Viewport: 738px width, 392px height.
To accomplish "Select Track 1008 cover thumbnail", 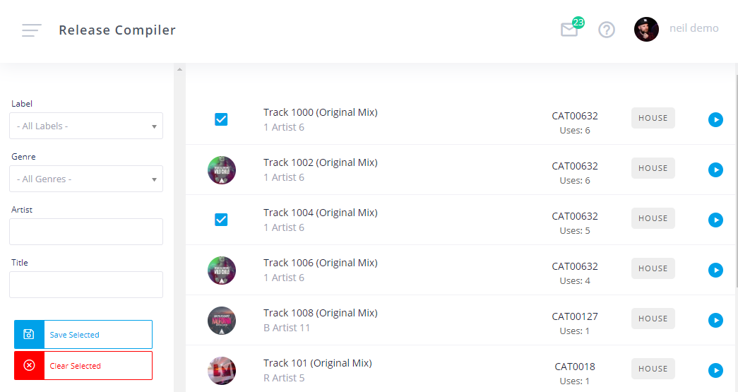I will click(x=222, y=321).
